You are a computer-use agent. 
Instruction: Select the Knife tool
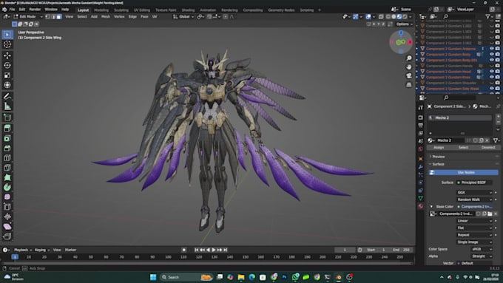[x=7, y=168]
